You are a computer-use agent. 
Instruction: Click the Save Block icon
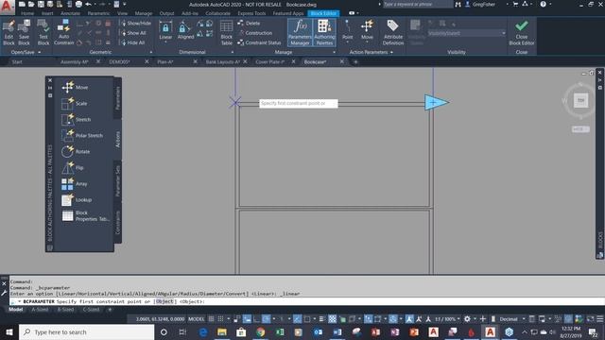tap(24, 32)
